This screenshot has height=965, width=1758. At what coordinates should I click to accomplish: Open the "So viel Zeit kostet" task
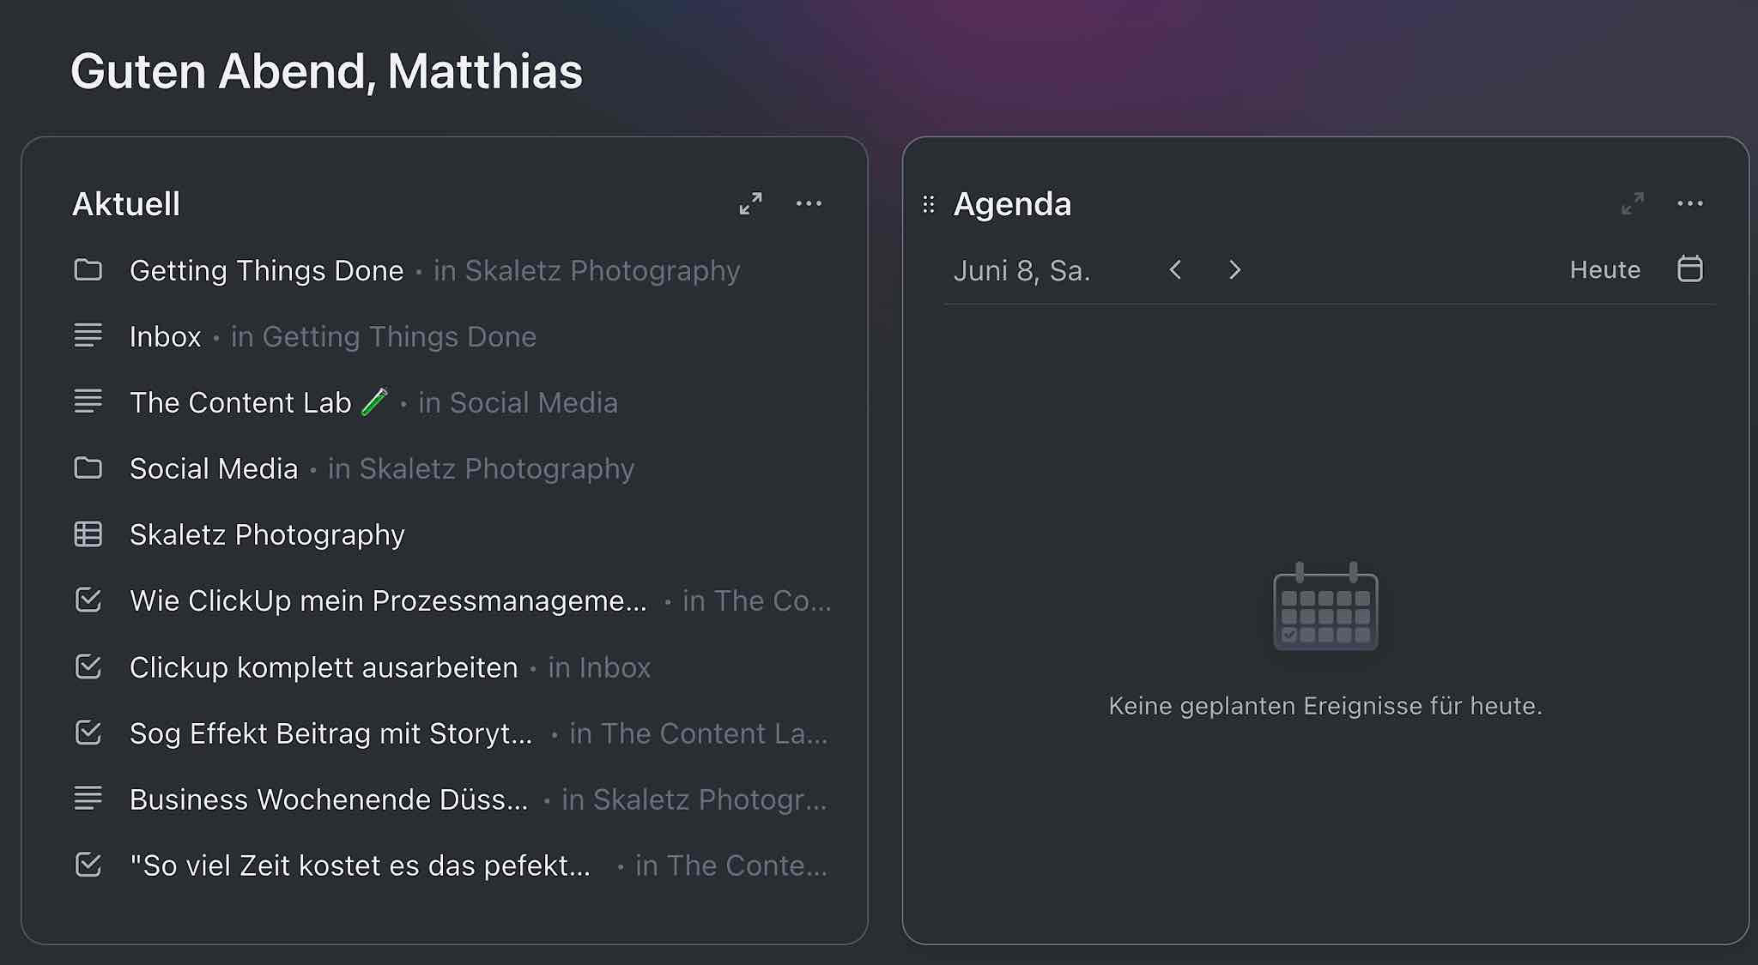click(360, 865)
